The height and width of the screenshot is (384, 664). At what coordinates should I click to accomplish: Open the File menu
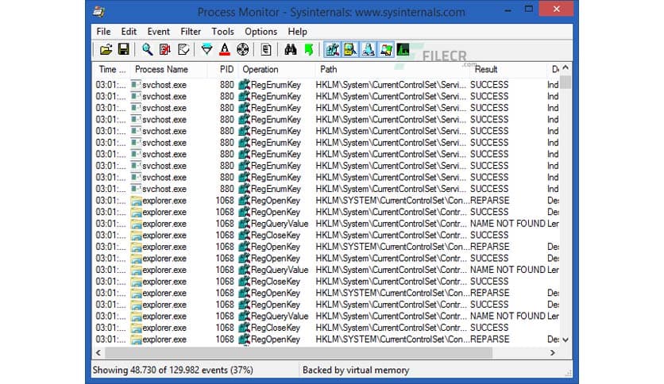tap(103, 32)
